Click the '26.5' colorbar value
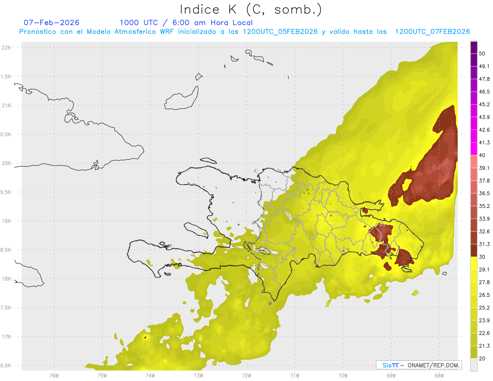 click(x=484, y=295)
